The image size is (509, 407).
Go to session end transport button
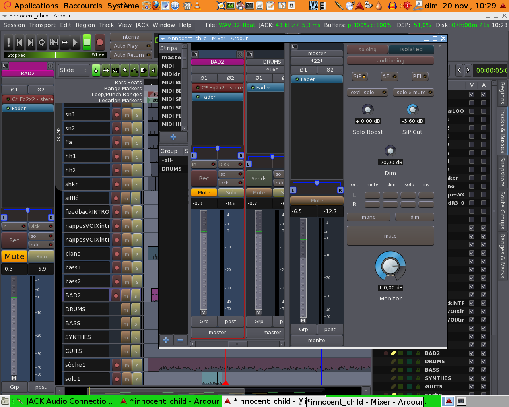30,43
